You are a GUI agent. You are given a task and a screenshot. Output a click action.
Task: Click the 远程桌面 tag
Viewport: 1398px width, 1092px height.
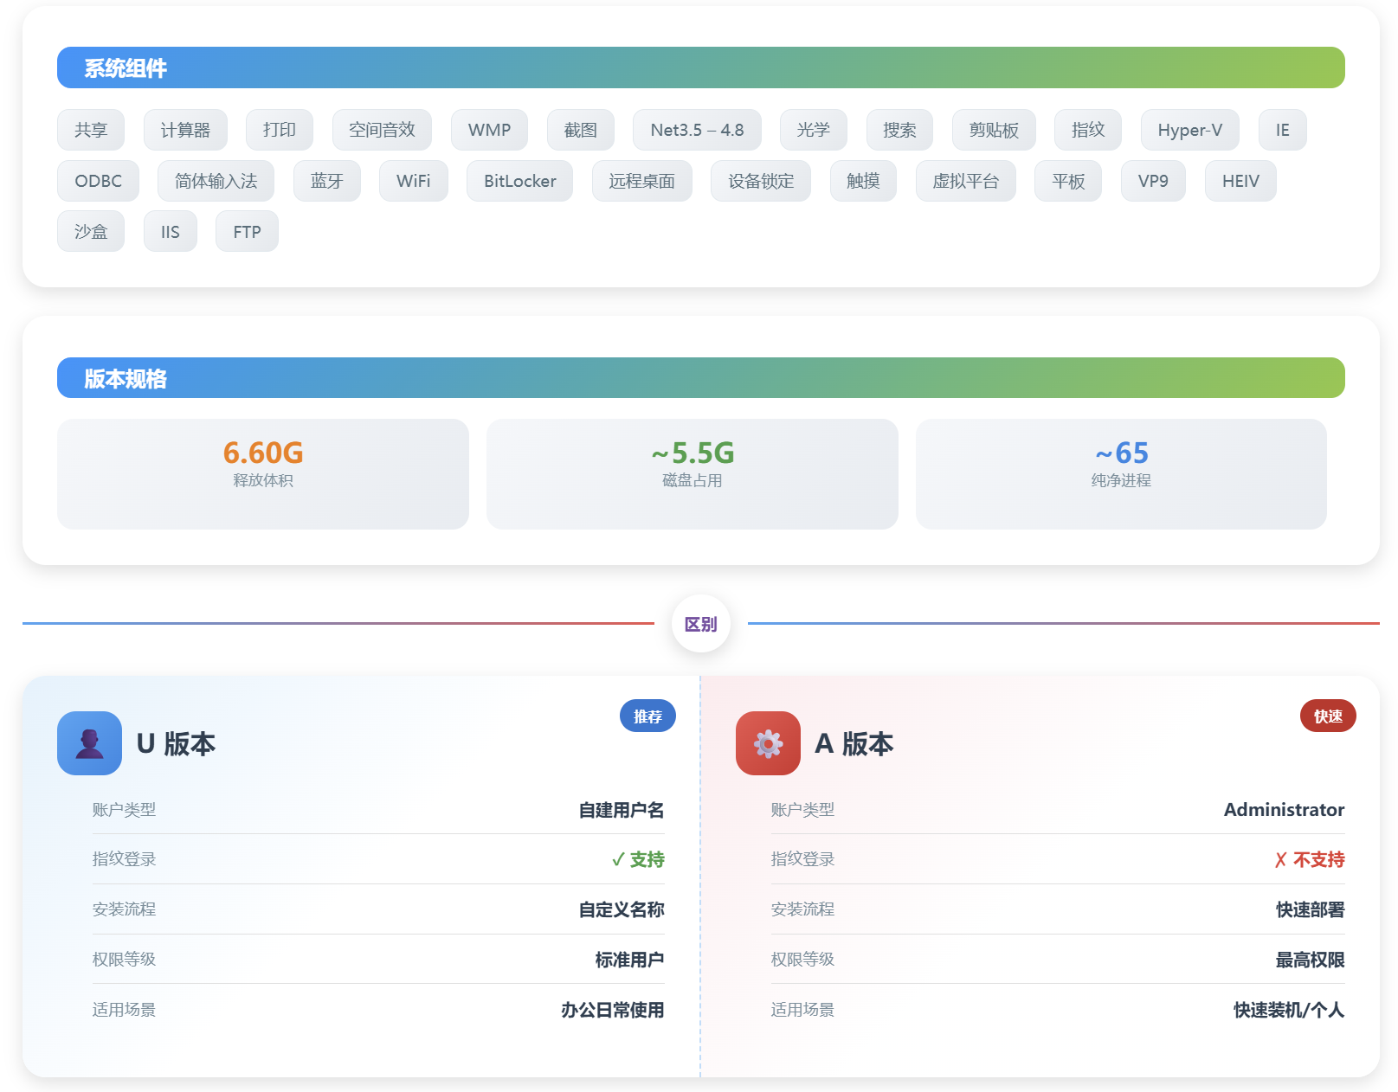point(642,181)
